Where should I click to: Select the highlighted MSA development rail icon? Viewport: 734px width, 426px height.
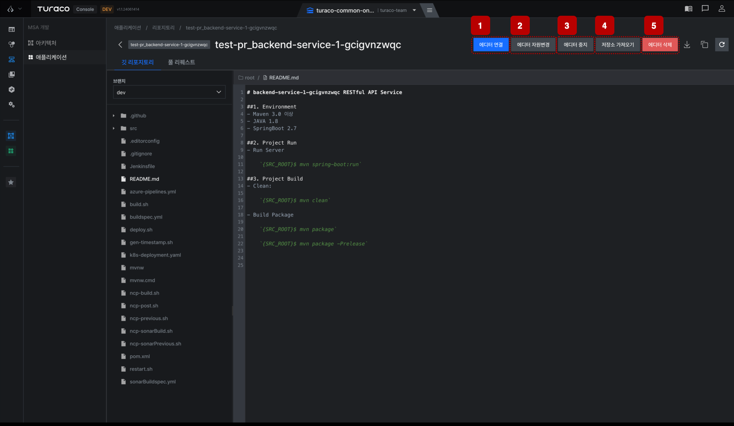point(12,60)
